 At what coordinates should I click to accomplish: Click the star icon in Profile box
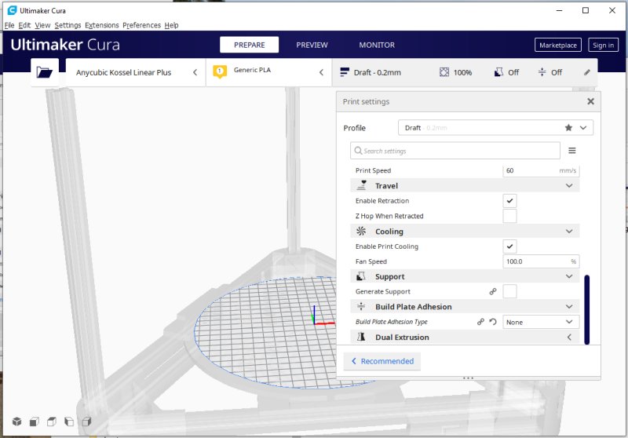[x=568, y=128]
